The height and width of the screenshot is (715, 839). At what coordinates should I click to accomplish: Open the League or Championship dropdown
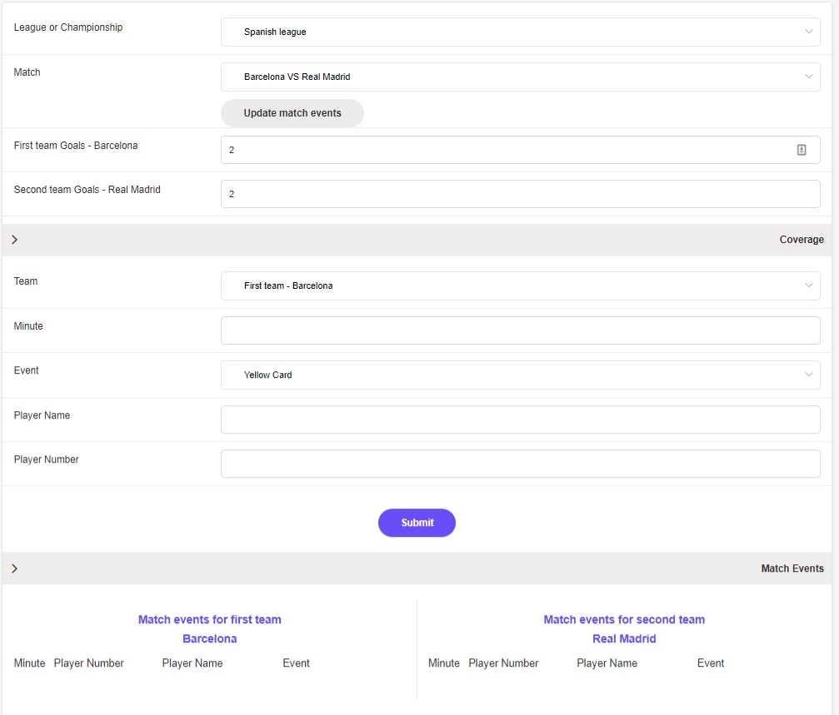[520, 32]
